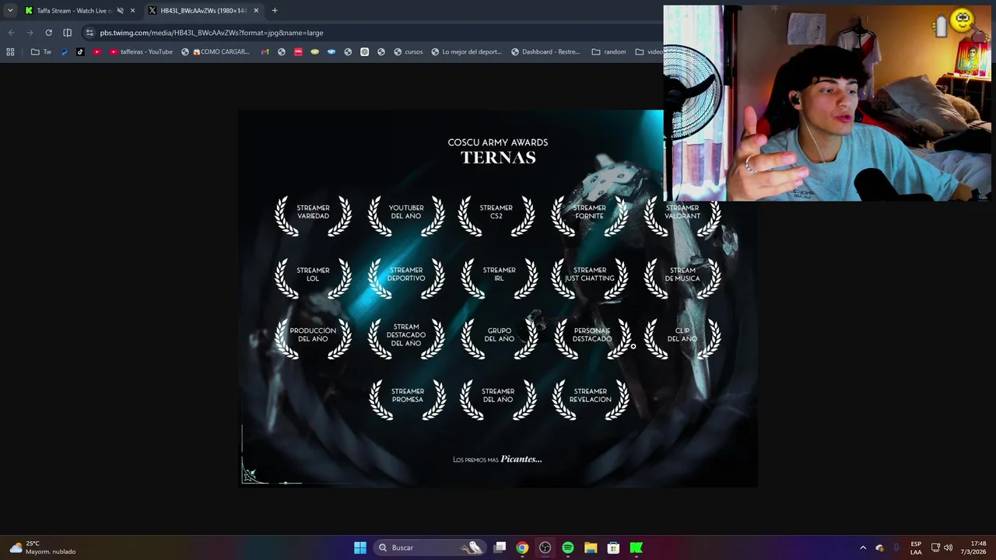Open the Lo mejor del deport... bookmark

coord(467,52)
